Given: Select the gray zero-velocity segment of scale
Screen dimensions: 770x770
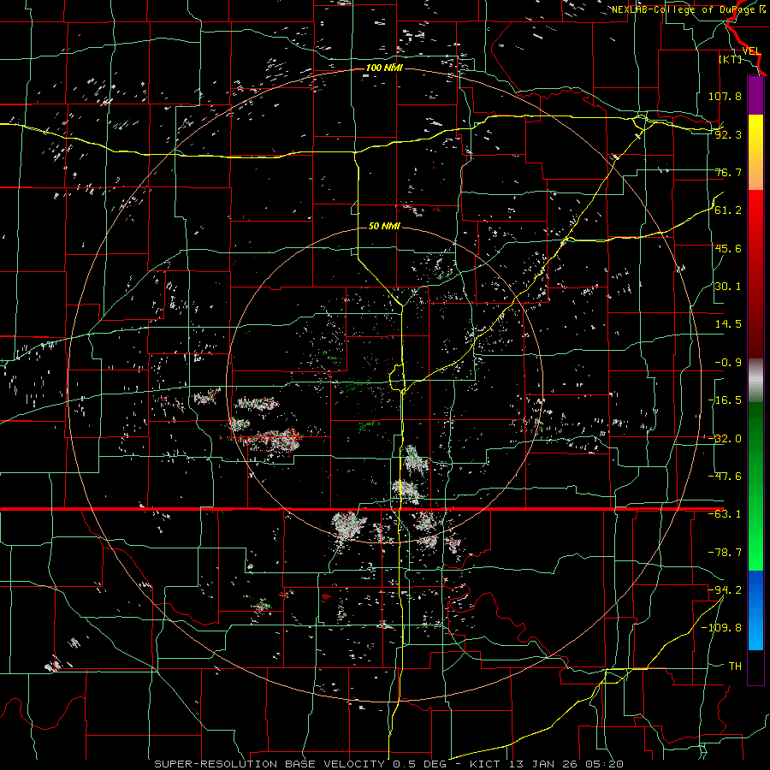Looking at the screenshot, I should [x=755, y=381].
